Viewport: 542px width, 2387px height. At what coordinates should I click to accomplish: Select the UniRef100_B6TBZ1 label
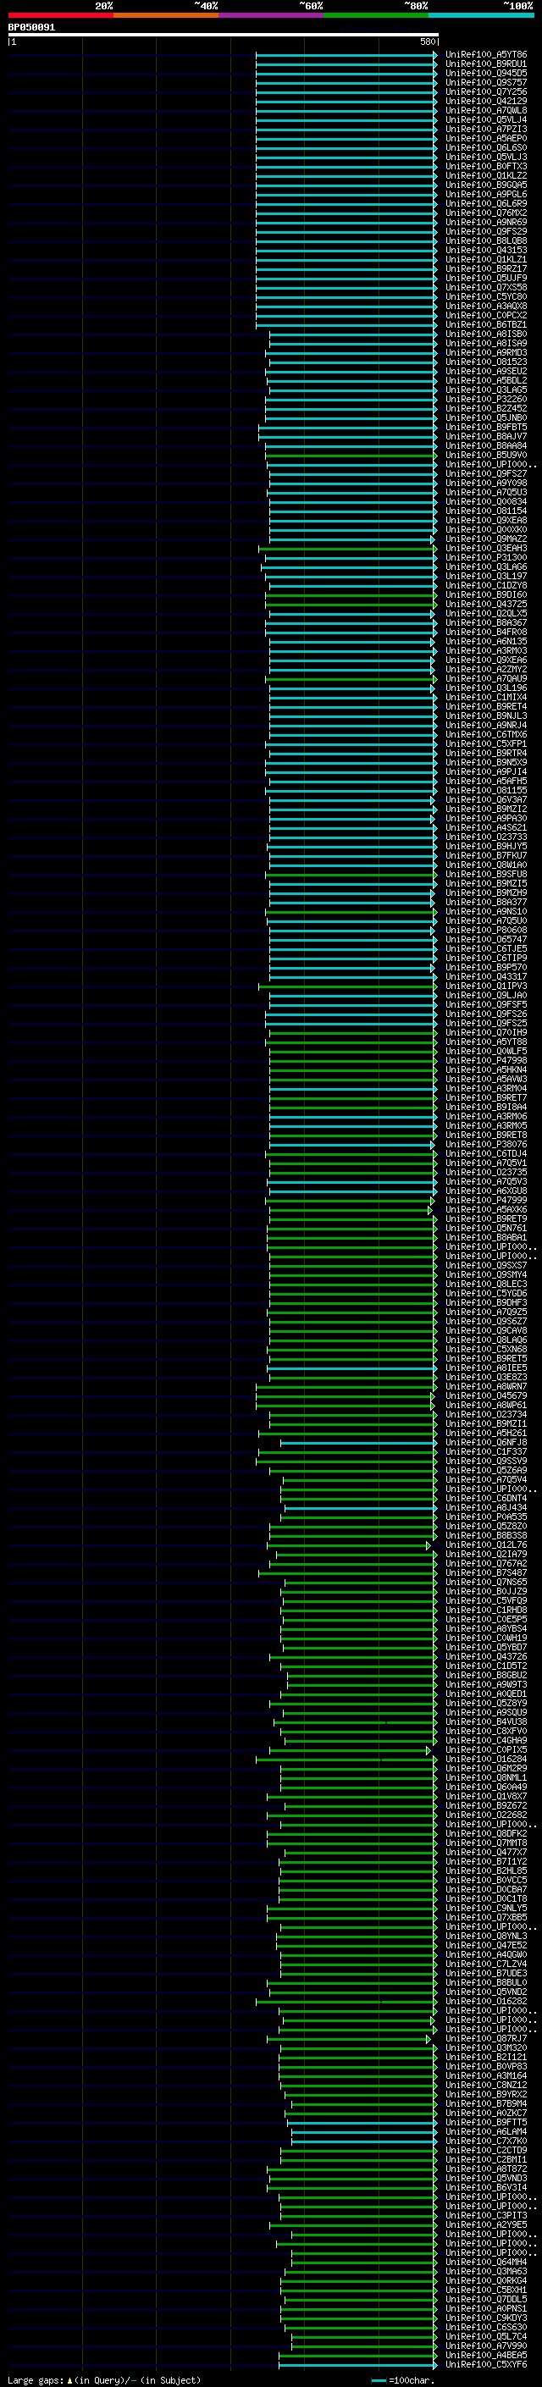click(x=486, y=324)
